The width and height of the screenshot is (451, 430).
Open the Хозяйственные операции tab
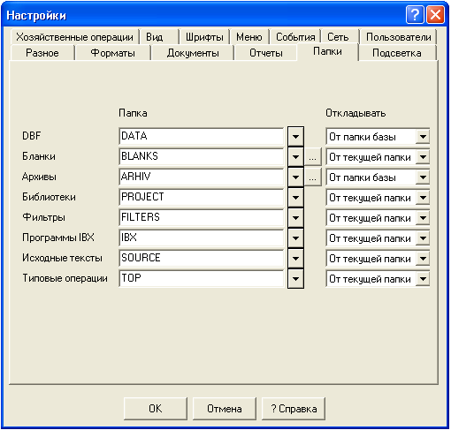tap(74, 37)
